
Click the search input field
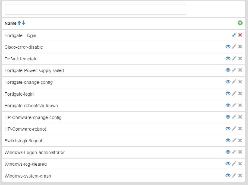[x=95, y=9]
